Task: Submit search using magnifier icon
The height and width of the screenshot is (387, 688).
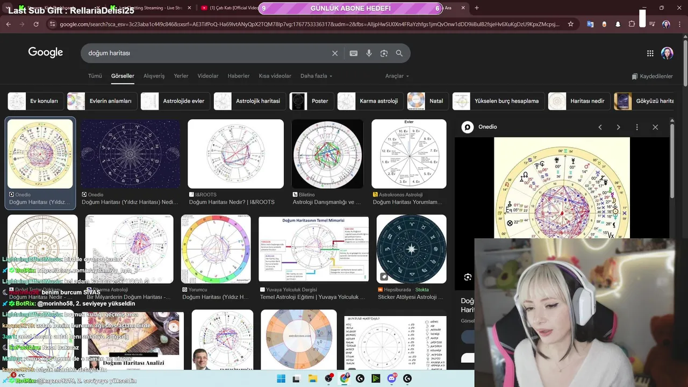Action: click(399, 53)
